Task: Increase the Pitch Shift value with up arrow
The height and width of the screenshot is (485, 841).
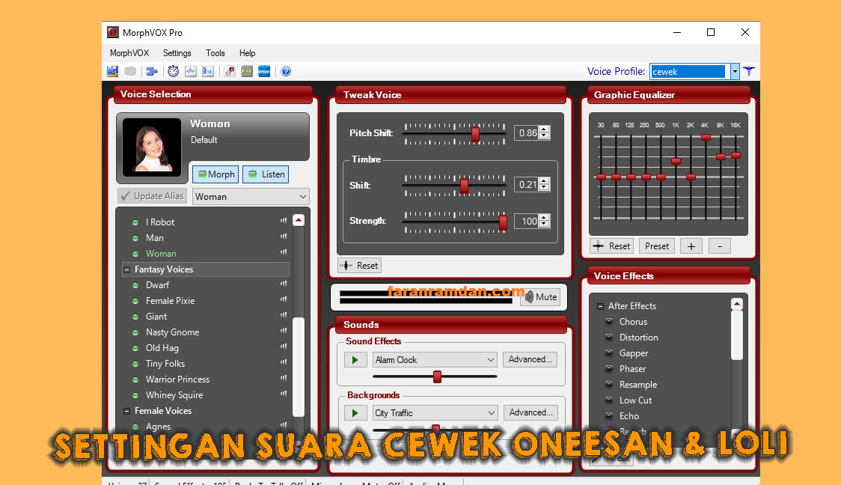Action: [545, 129]
